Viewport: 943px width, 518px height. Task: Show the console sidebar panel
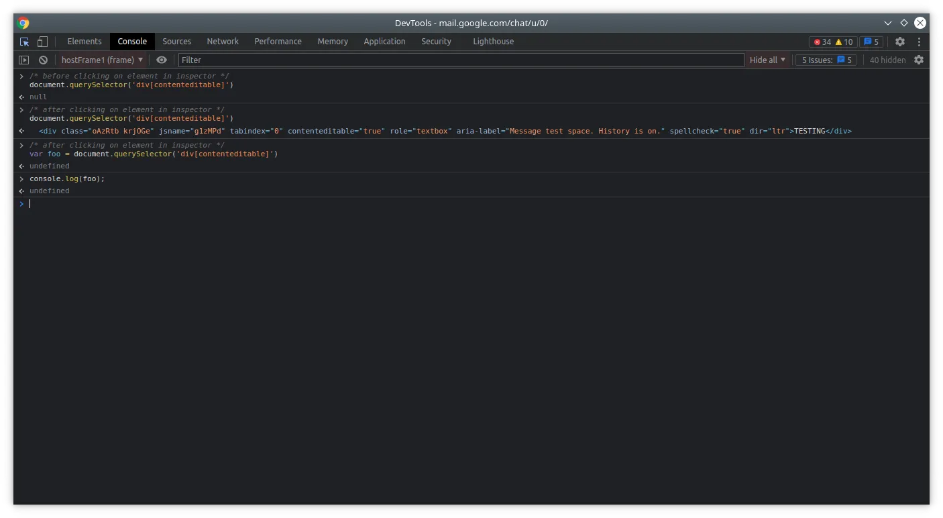click(24, 60)
